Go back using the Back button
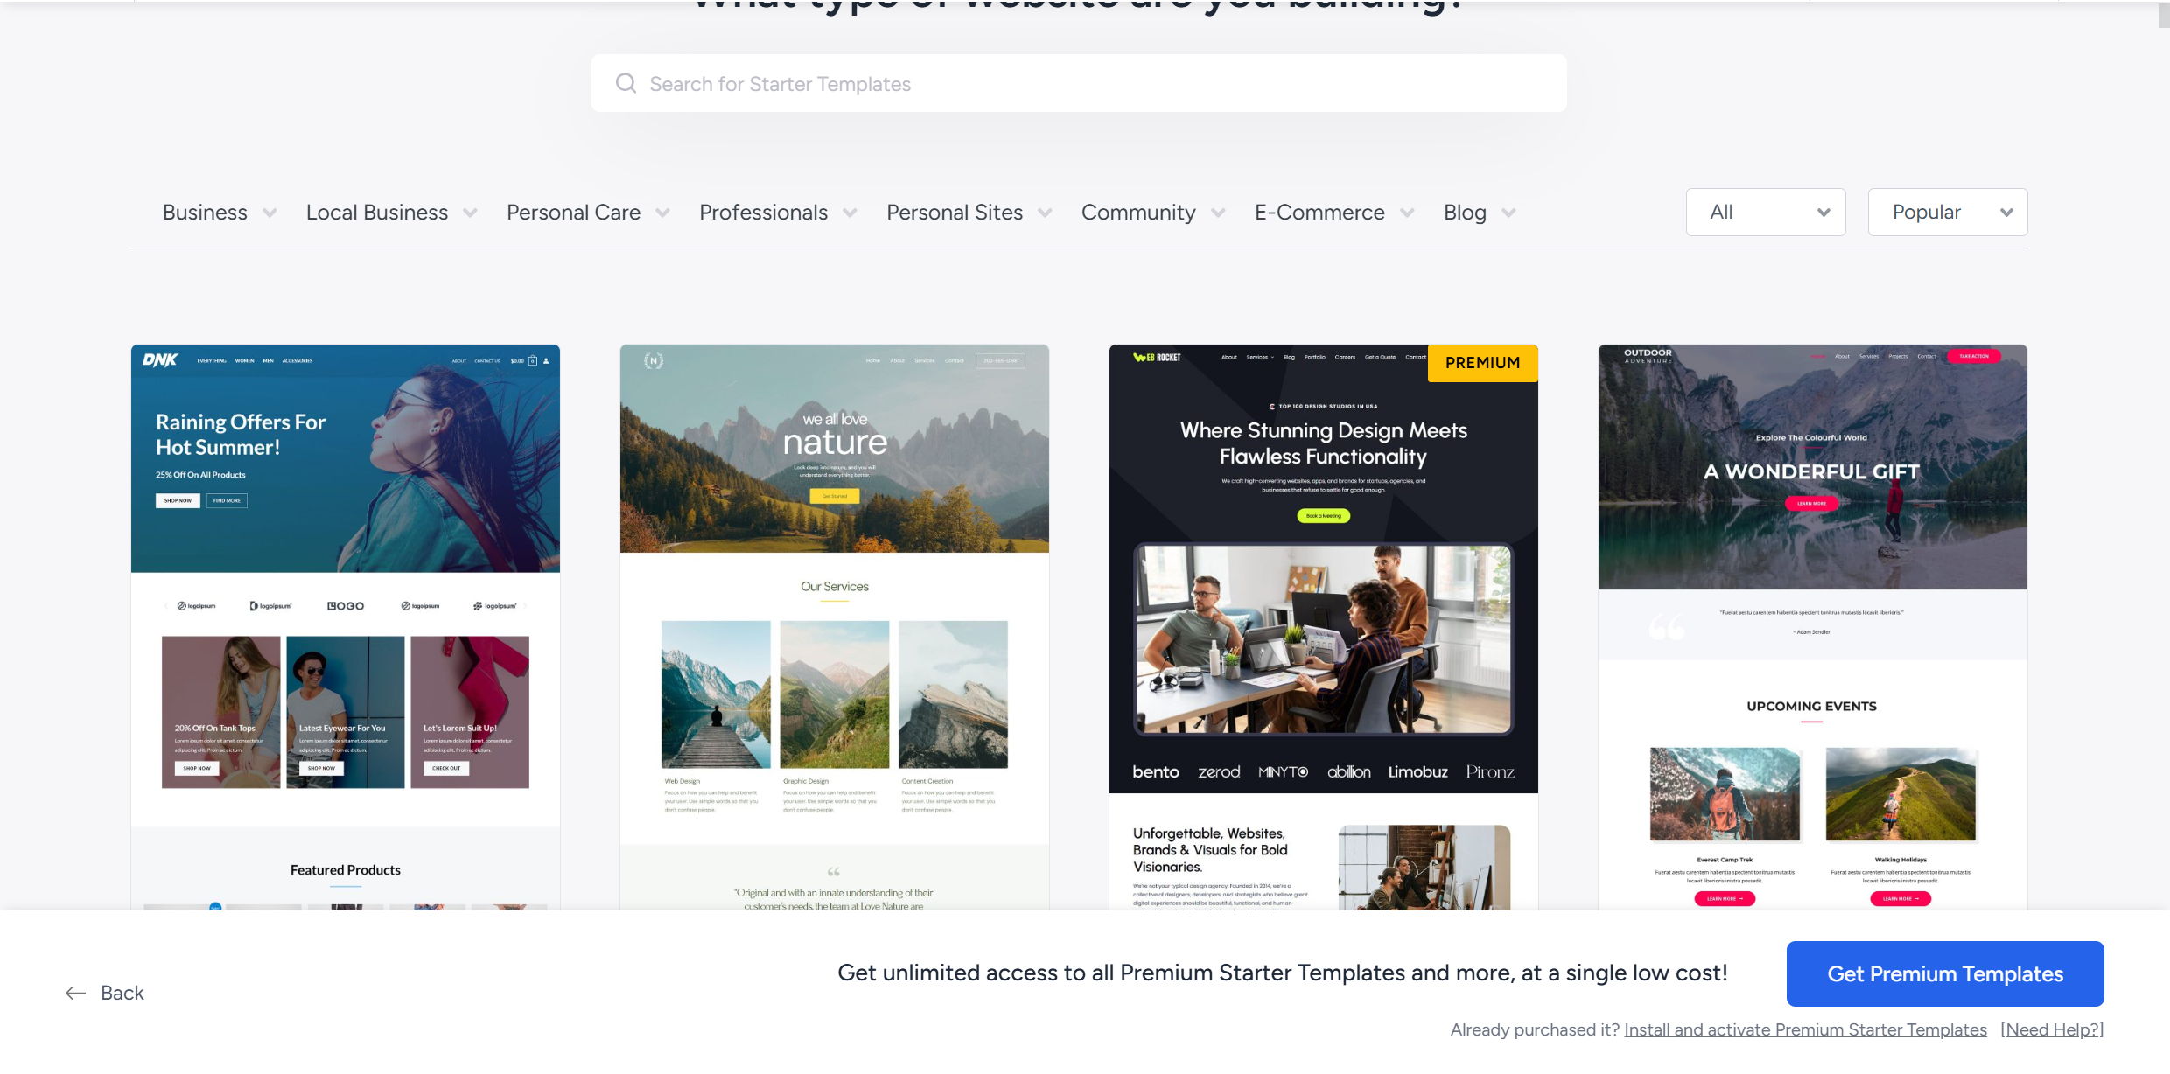Screen dimensions: 2170x1074 pos(105,993)
